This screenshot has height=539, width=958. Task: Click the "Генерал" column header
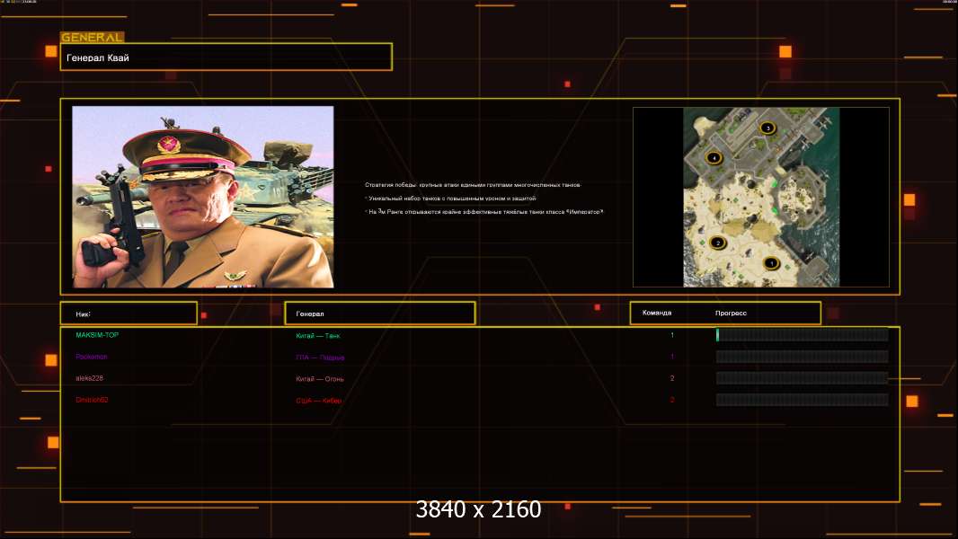coord(379,314)
